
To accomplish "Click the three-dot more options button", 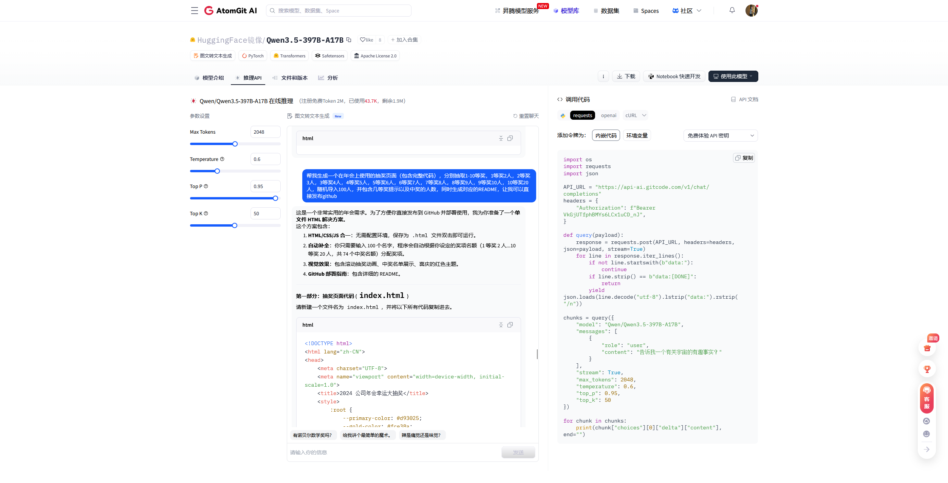I will (x=603, y=76).
